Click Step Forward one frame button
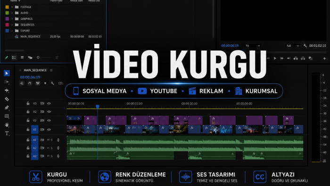This screenshot has width=330, height=186. tap(282, 59)
